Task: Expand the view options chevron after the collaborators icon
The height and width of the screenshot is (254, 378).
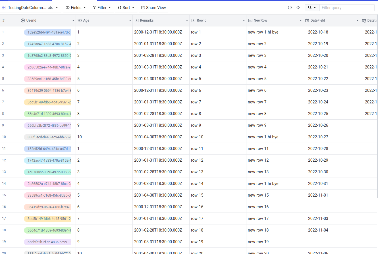Action: [56, 8]
